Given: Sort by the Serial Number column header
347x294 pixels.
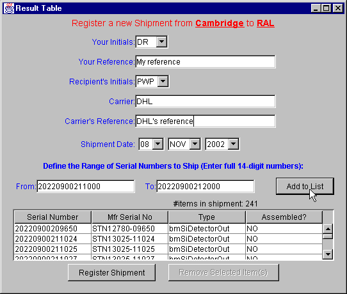Looking at the screenshot, I should (52, 217).
